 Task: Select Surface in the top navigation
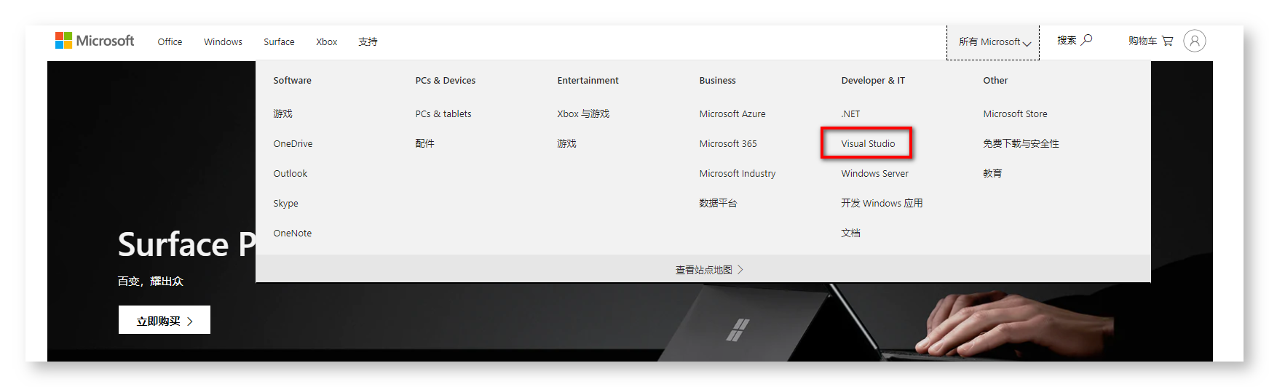279,42
